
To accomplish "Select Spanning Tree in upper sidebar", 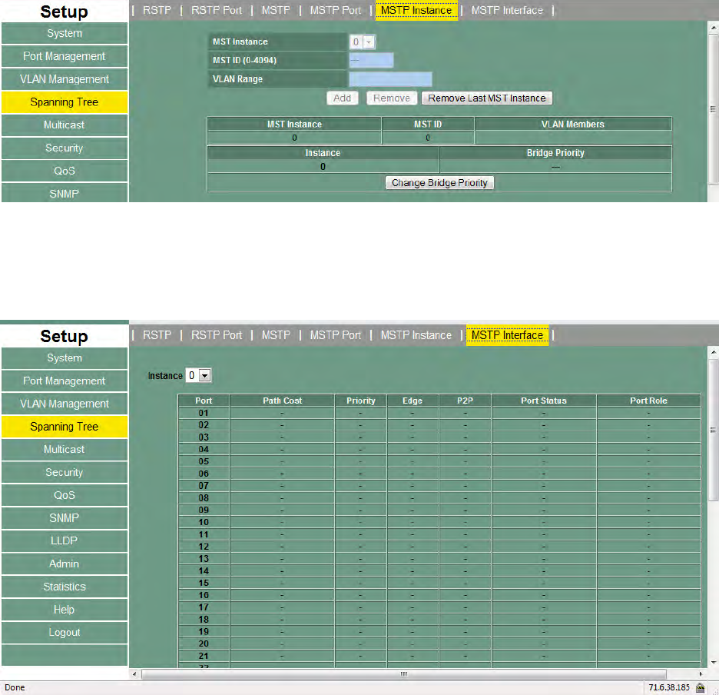I will pyautogui.click(x=65, y=102).
